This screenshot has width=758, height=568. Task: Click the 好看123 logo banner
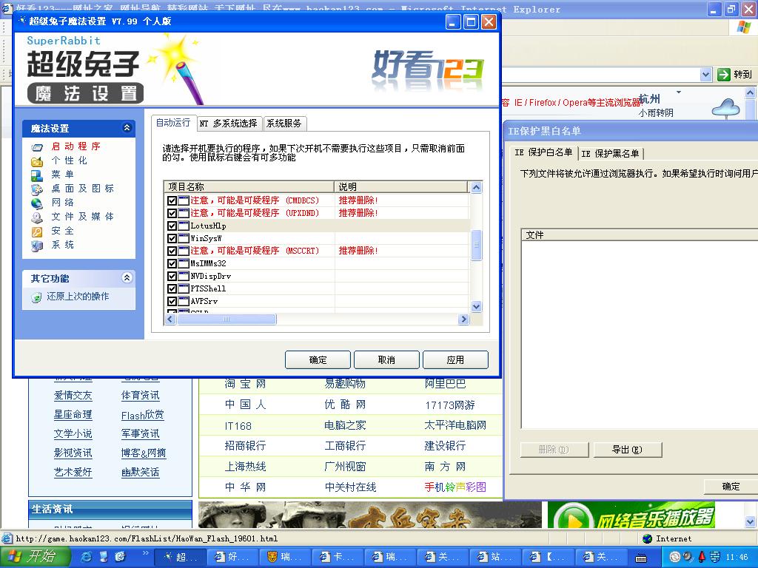428,70
